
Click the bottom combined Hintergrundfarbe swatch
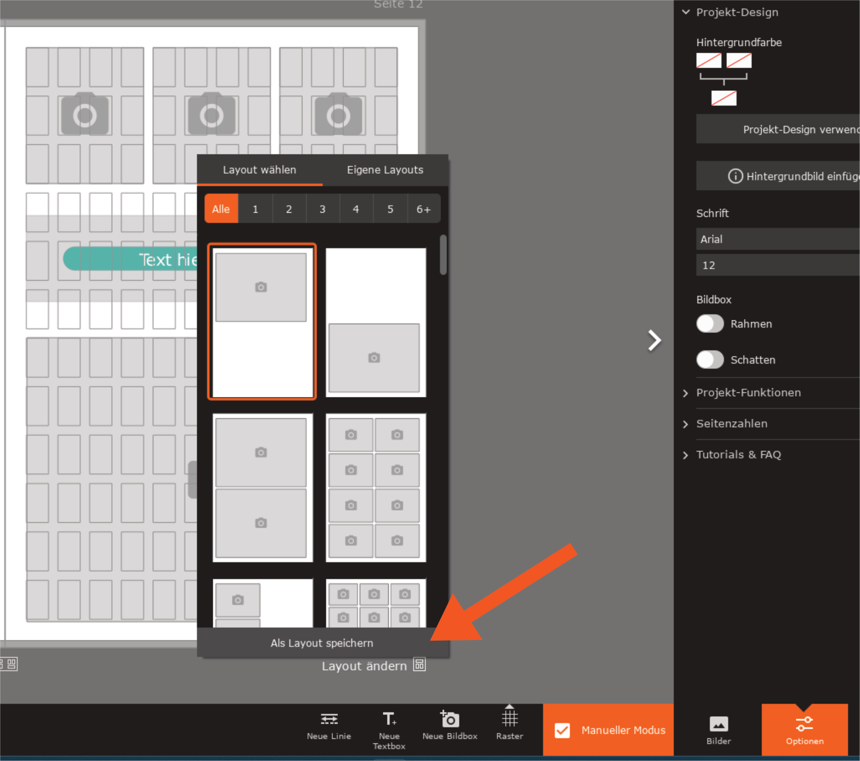[724, 98]
